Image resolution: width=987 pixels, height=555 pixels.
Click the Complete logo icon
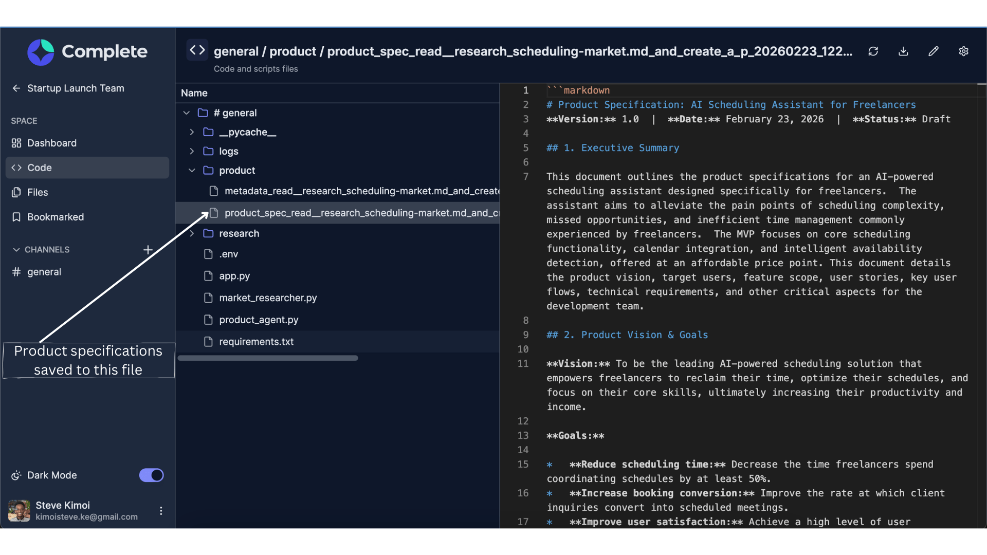pyautogui.click(x=41, y=52)
